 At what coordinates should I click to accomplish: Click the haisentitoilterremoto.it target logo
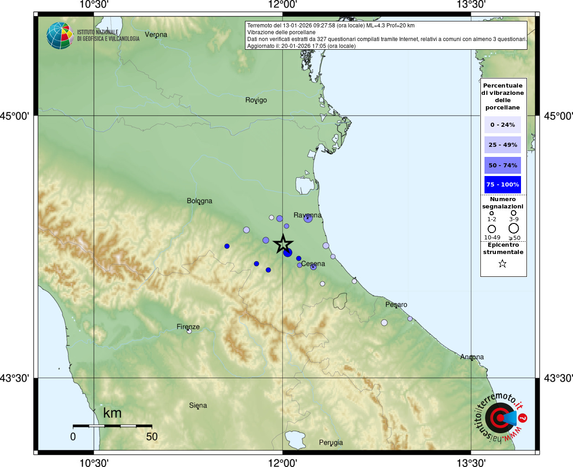coord(500,417)
